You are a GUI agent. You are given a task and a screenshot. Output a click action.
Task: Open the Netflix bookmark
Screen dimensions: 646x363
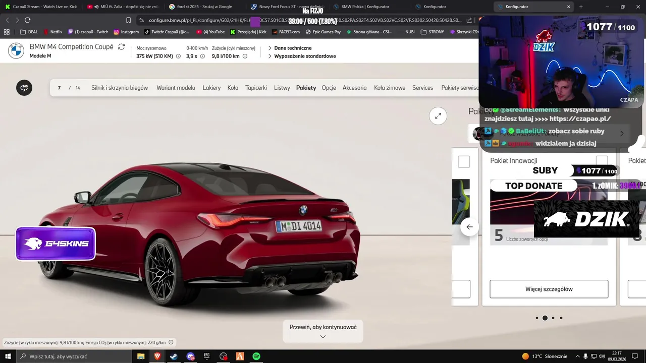(x=53, y=32)
